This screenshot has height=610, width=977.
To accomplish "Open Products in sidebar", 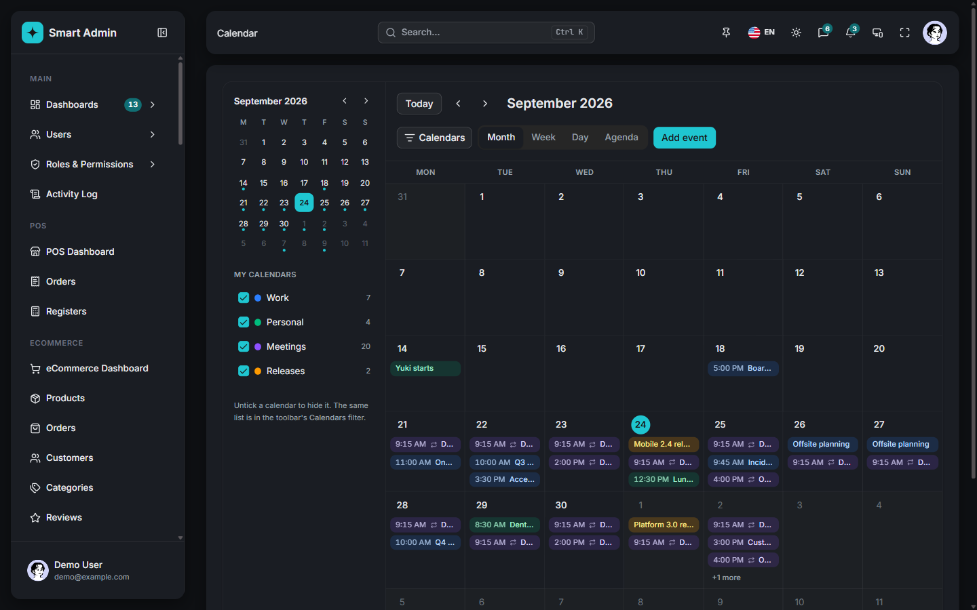I will coord(98,398).
